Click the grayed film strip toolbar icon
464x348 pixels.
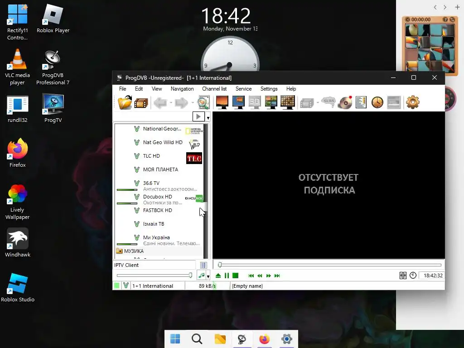307,103
